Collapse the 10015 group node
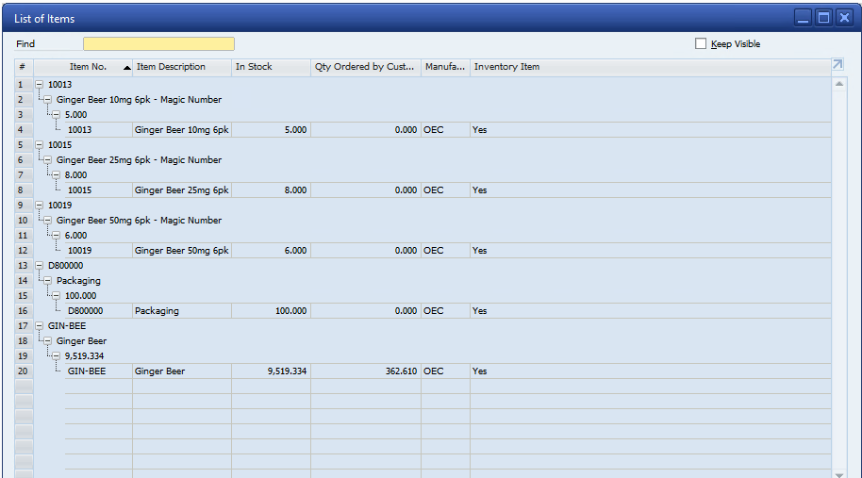Viewport: 862px width, 478px height. [x=39, y=145]
